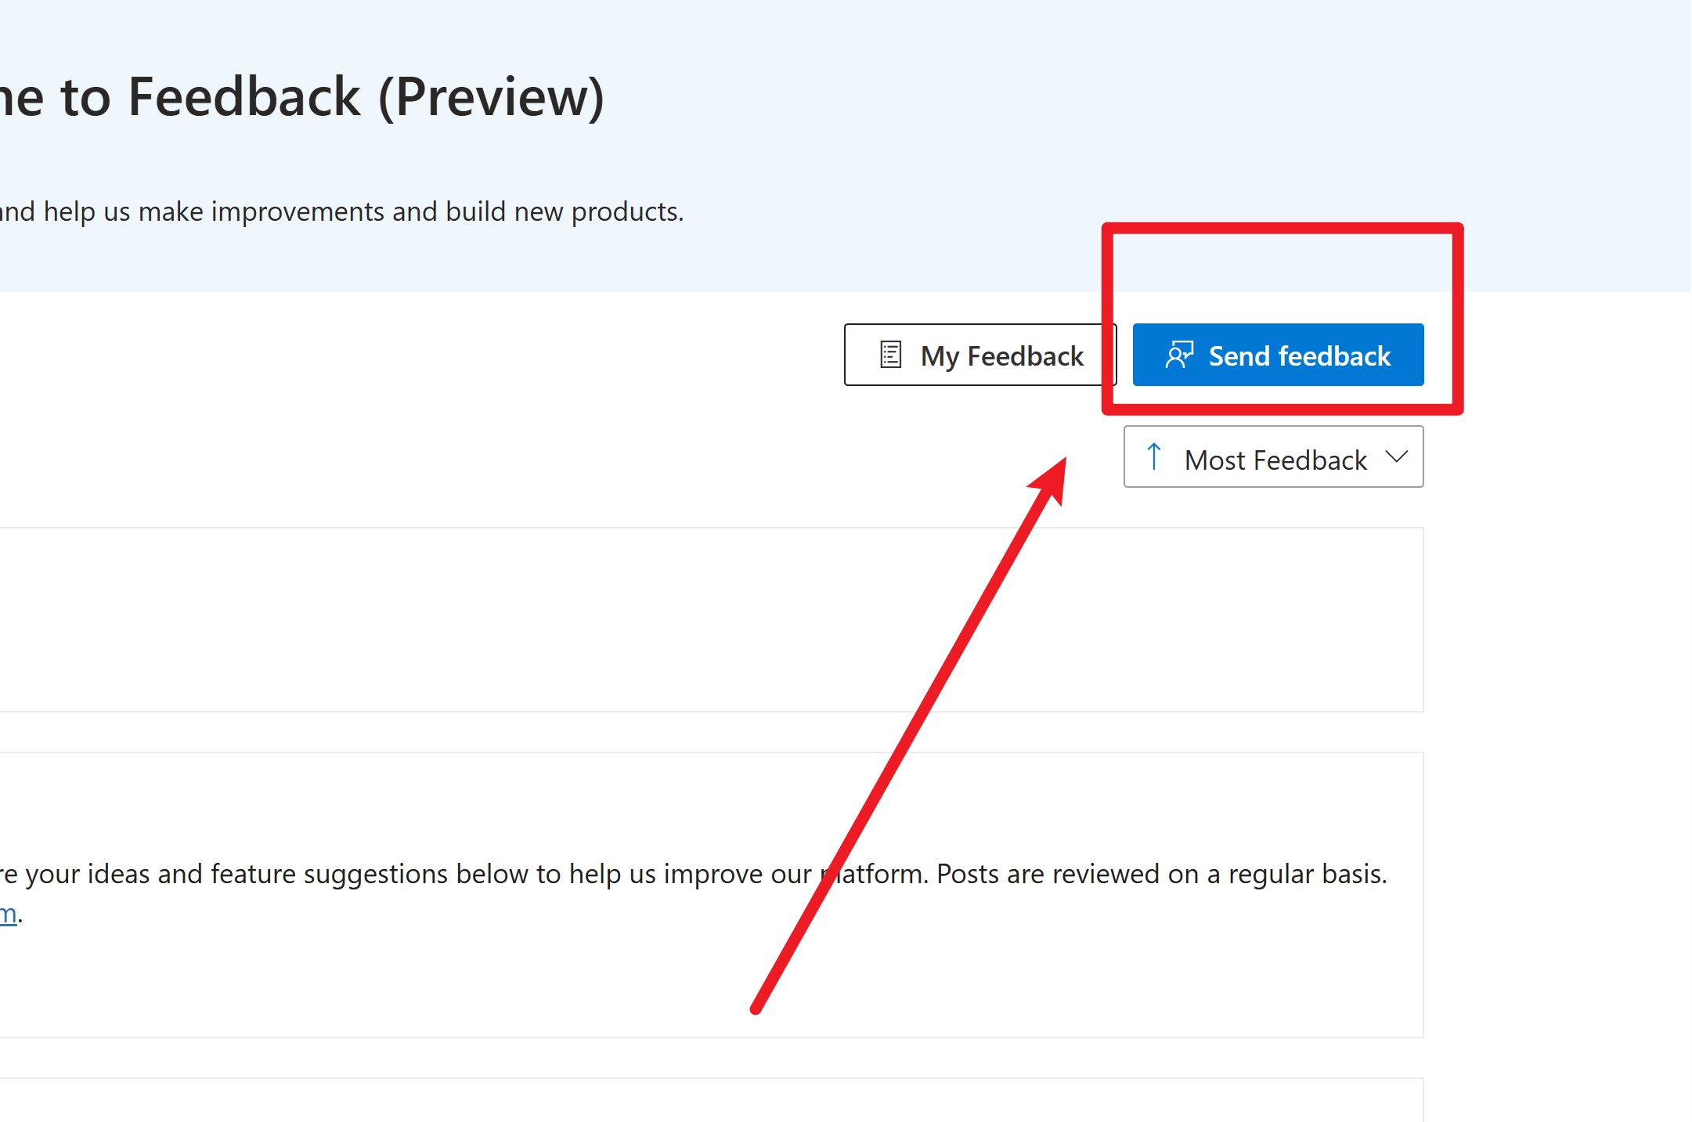Screen dimensions: 1692x1122
Task: Click the person feedback icon on Send feedback
Action: coord(1178,355)
